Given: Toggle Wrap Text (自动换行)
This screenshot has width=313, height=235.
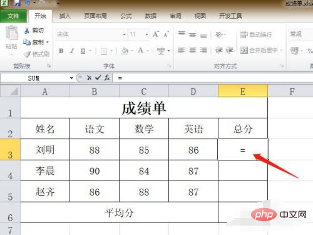Looking at the screenshot, I should (256, 34).
